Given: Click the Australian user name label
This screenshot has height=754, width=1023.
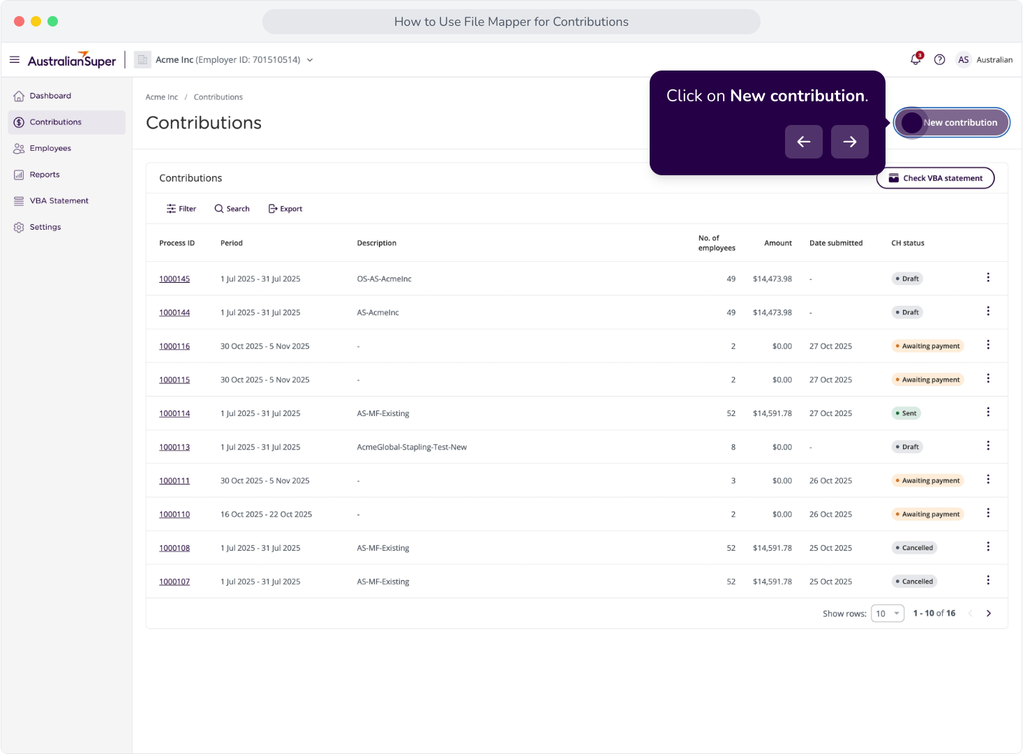Looking at the screenshot, I should (994, 60).
